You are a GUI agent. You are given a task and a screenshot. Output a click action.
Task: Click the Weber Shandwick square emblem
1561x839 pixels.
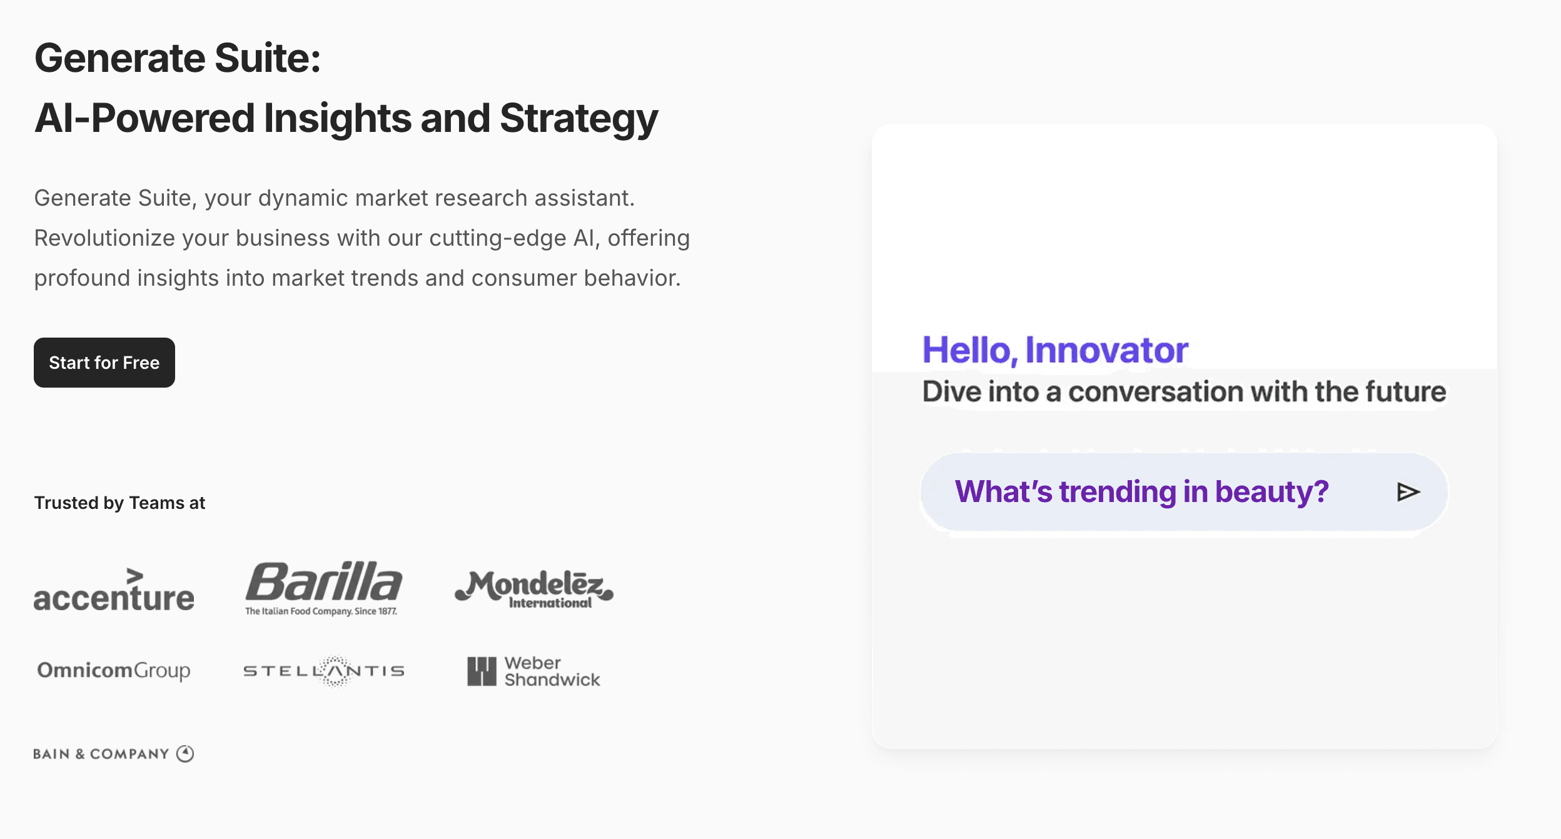click(x=482, y=671)
